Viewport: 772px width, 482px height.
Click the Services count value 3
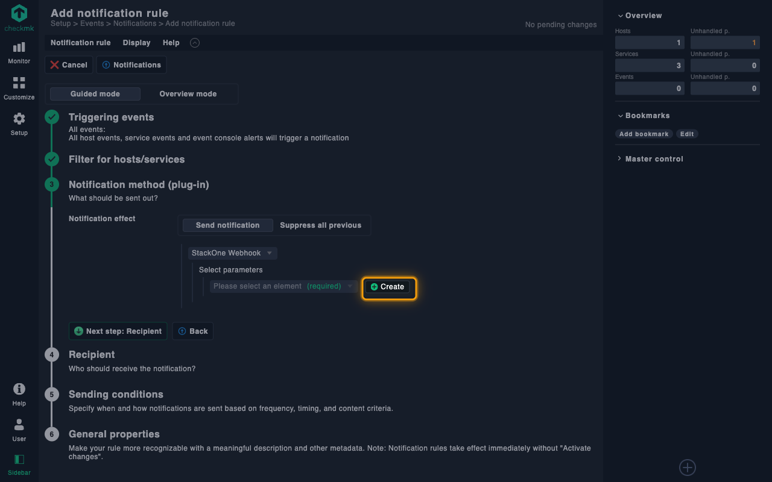coord(650,66)
